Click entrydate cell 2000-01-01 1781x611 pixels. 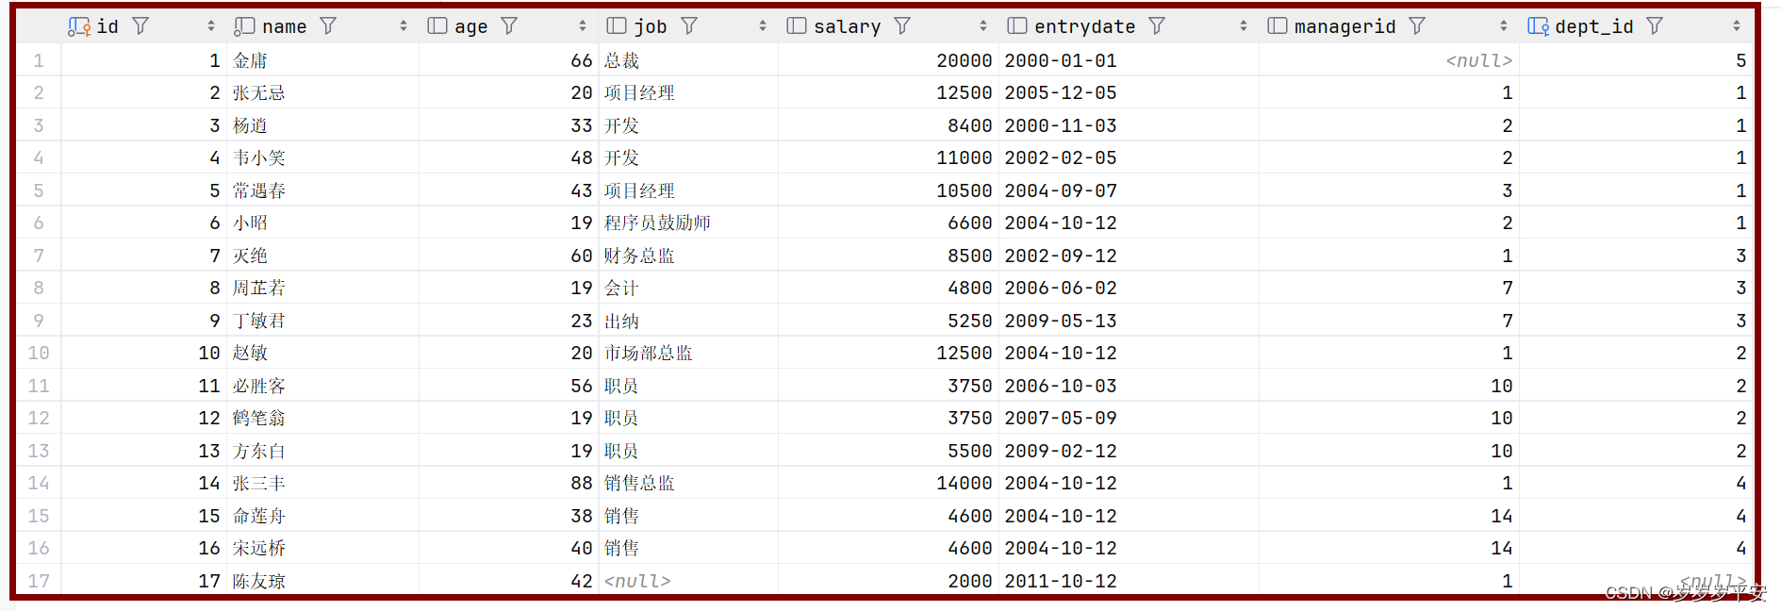1061,60
